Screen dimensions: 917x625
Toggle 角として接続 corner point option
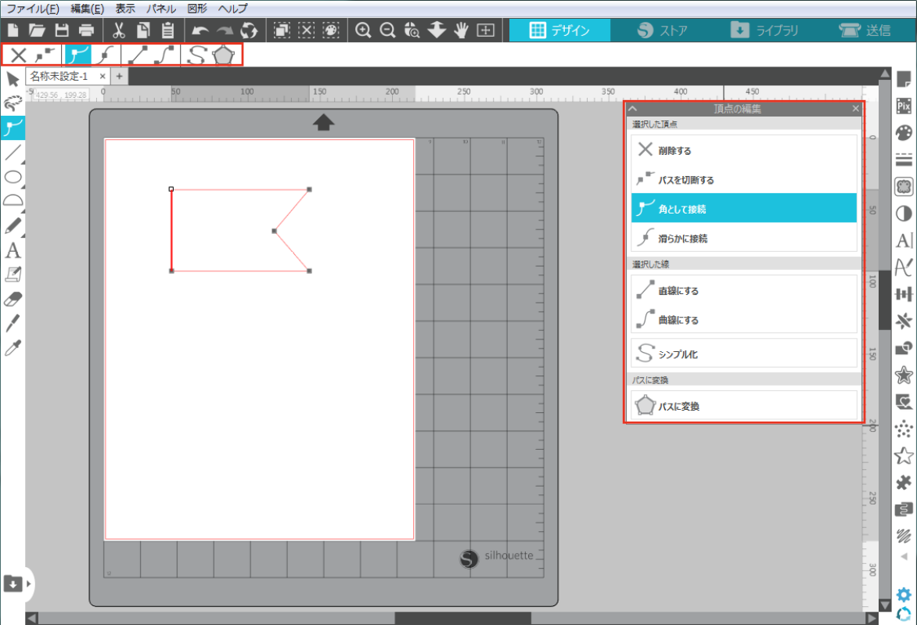743,209
